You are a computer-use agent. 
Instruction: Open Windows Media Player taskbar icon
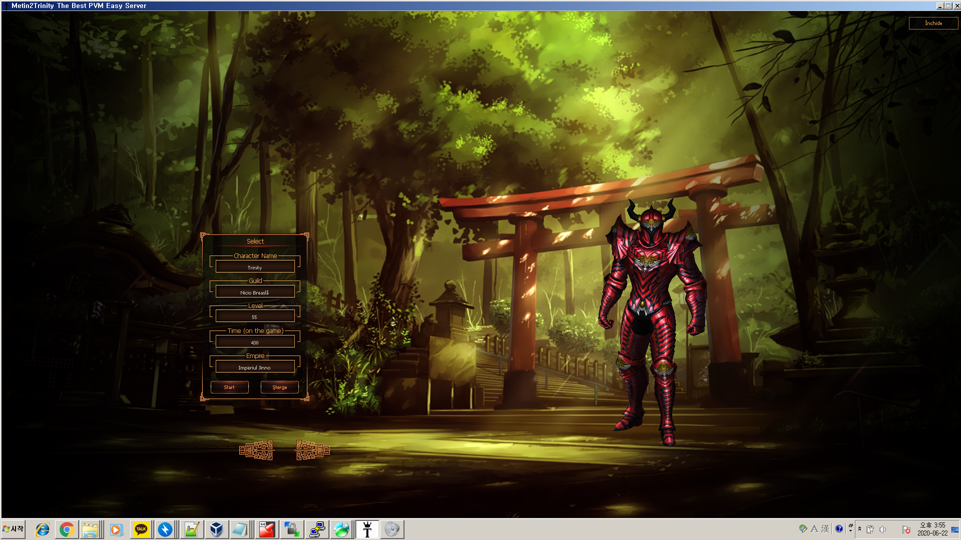[x=116, y=529]
